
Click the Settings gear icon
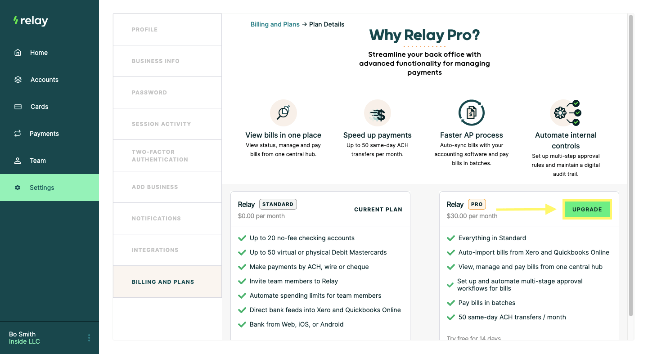click(18, 188)
